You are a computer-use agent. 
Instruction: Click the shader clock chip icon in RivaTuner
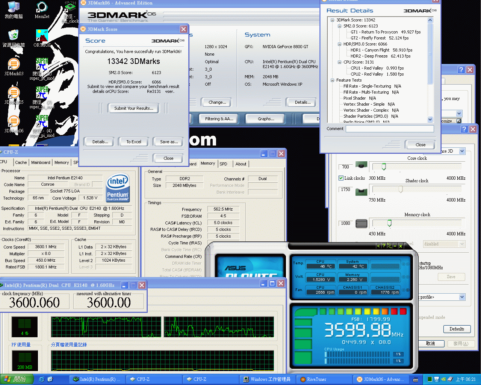point(362,191)
